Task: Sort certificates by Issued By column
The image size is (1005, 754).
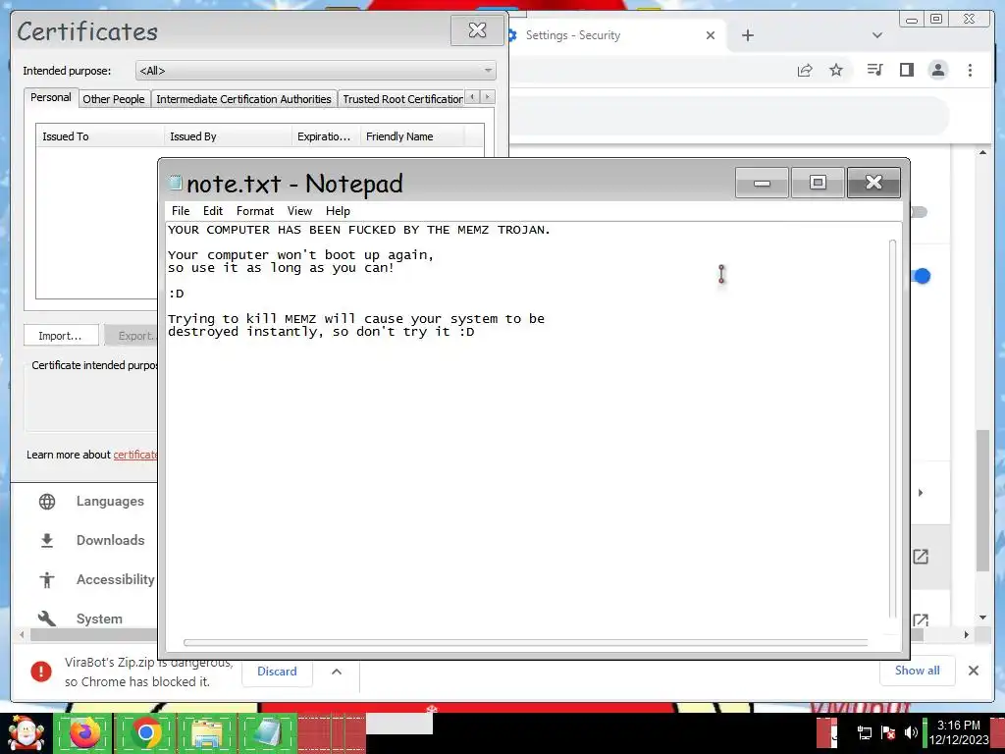Action: click(x=228, y=135)
